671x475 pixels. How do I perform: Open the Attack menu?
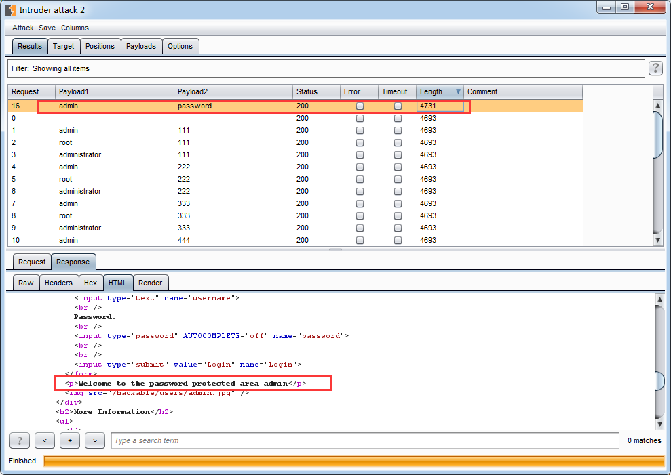point(22,28)
